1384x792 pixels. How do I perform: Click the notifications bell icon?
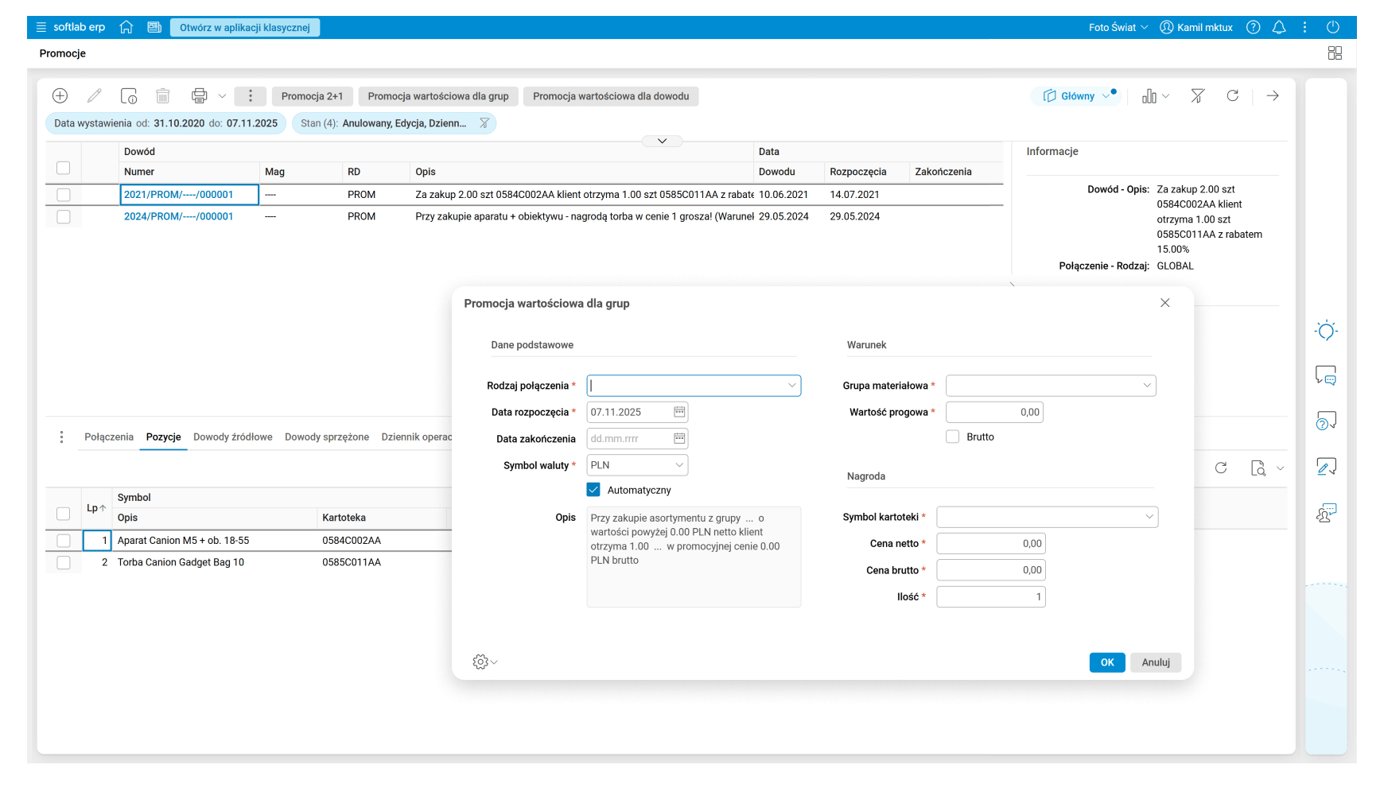coord(1279,28)
